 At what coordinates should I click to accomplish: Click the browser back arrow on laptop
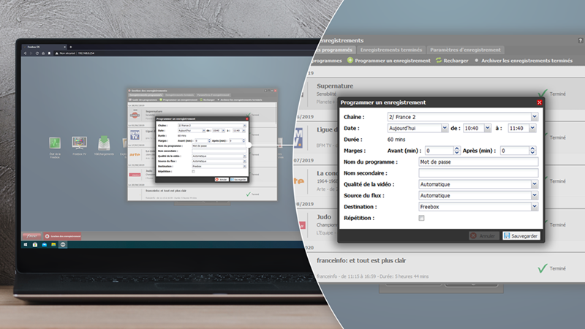coord(26,53)
